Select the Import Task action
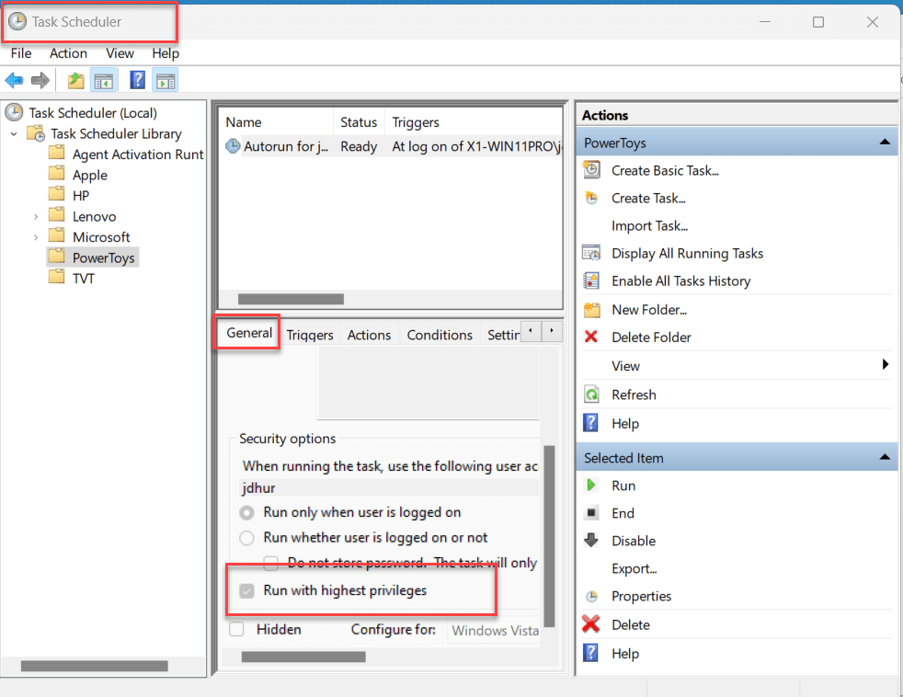This screenshot has width=903, height=697. click(x=648, y=225)
